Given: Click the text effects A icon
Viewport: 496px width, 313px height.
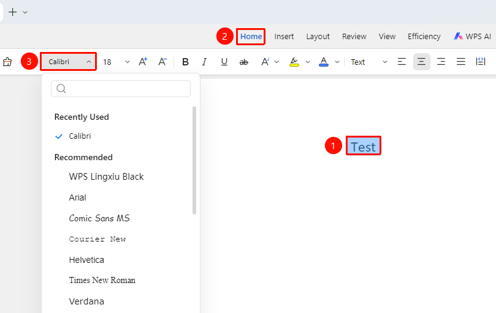Looking at the screenshot, I should 265,62.
